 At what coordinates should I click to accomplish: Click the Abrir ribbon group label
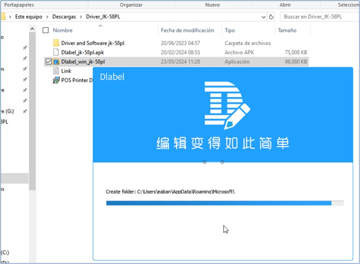(x=285, y=5)
